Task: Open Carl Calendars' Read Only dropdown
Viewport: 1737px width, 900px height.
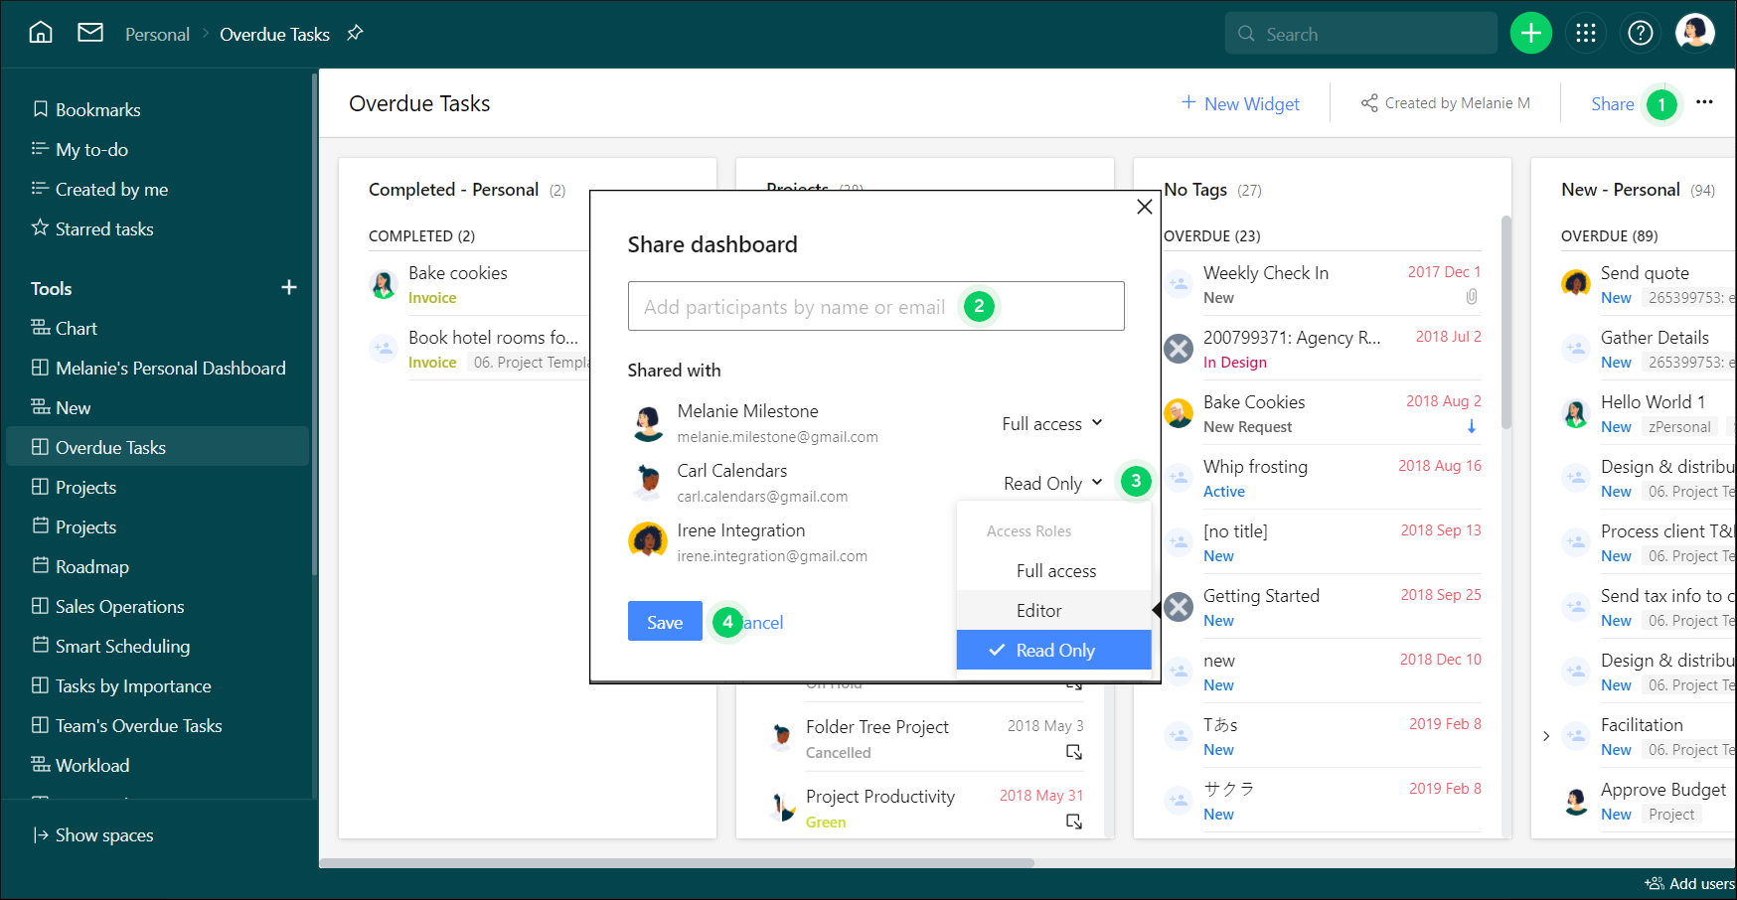Action: coord(1052,484)
